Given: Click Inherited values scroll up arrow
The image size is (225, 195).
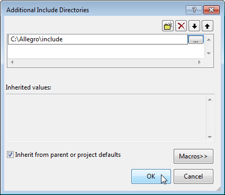Looking at the screenshot, I should click(x=210, y=100).
